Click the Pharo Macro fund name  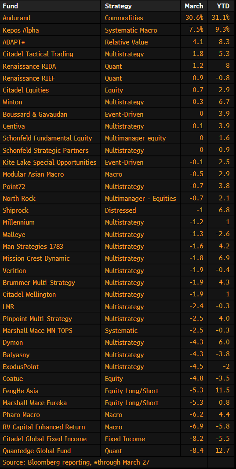click(21, 415)
